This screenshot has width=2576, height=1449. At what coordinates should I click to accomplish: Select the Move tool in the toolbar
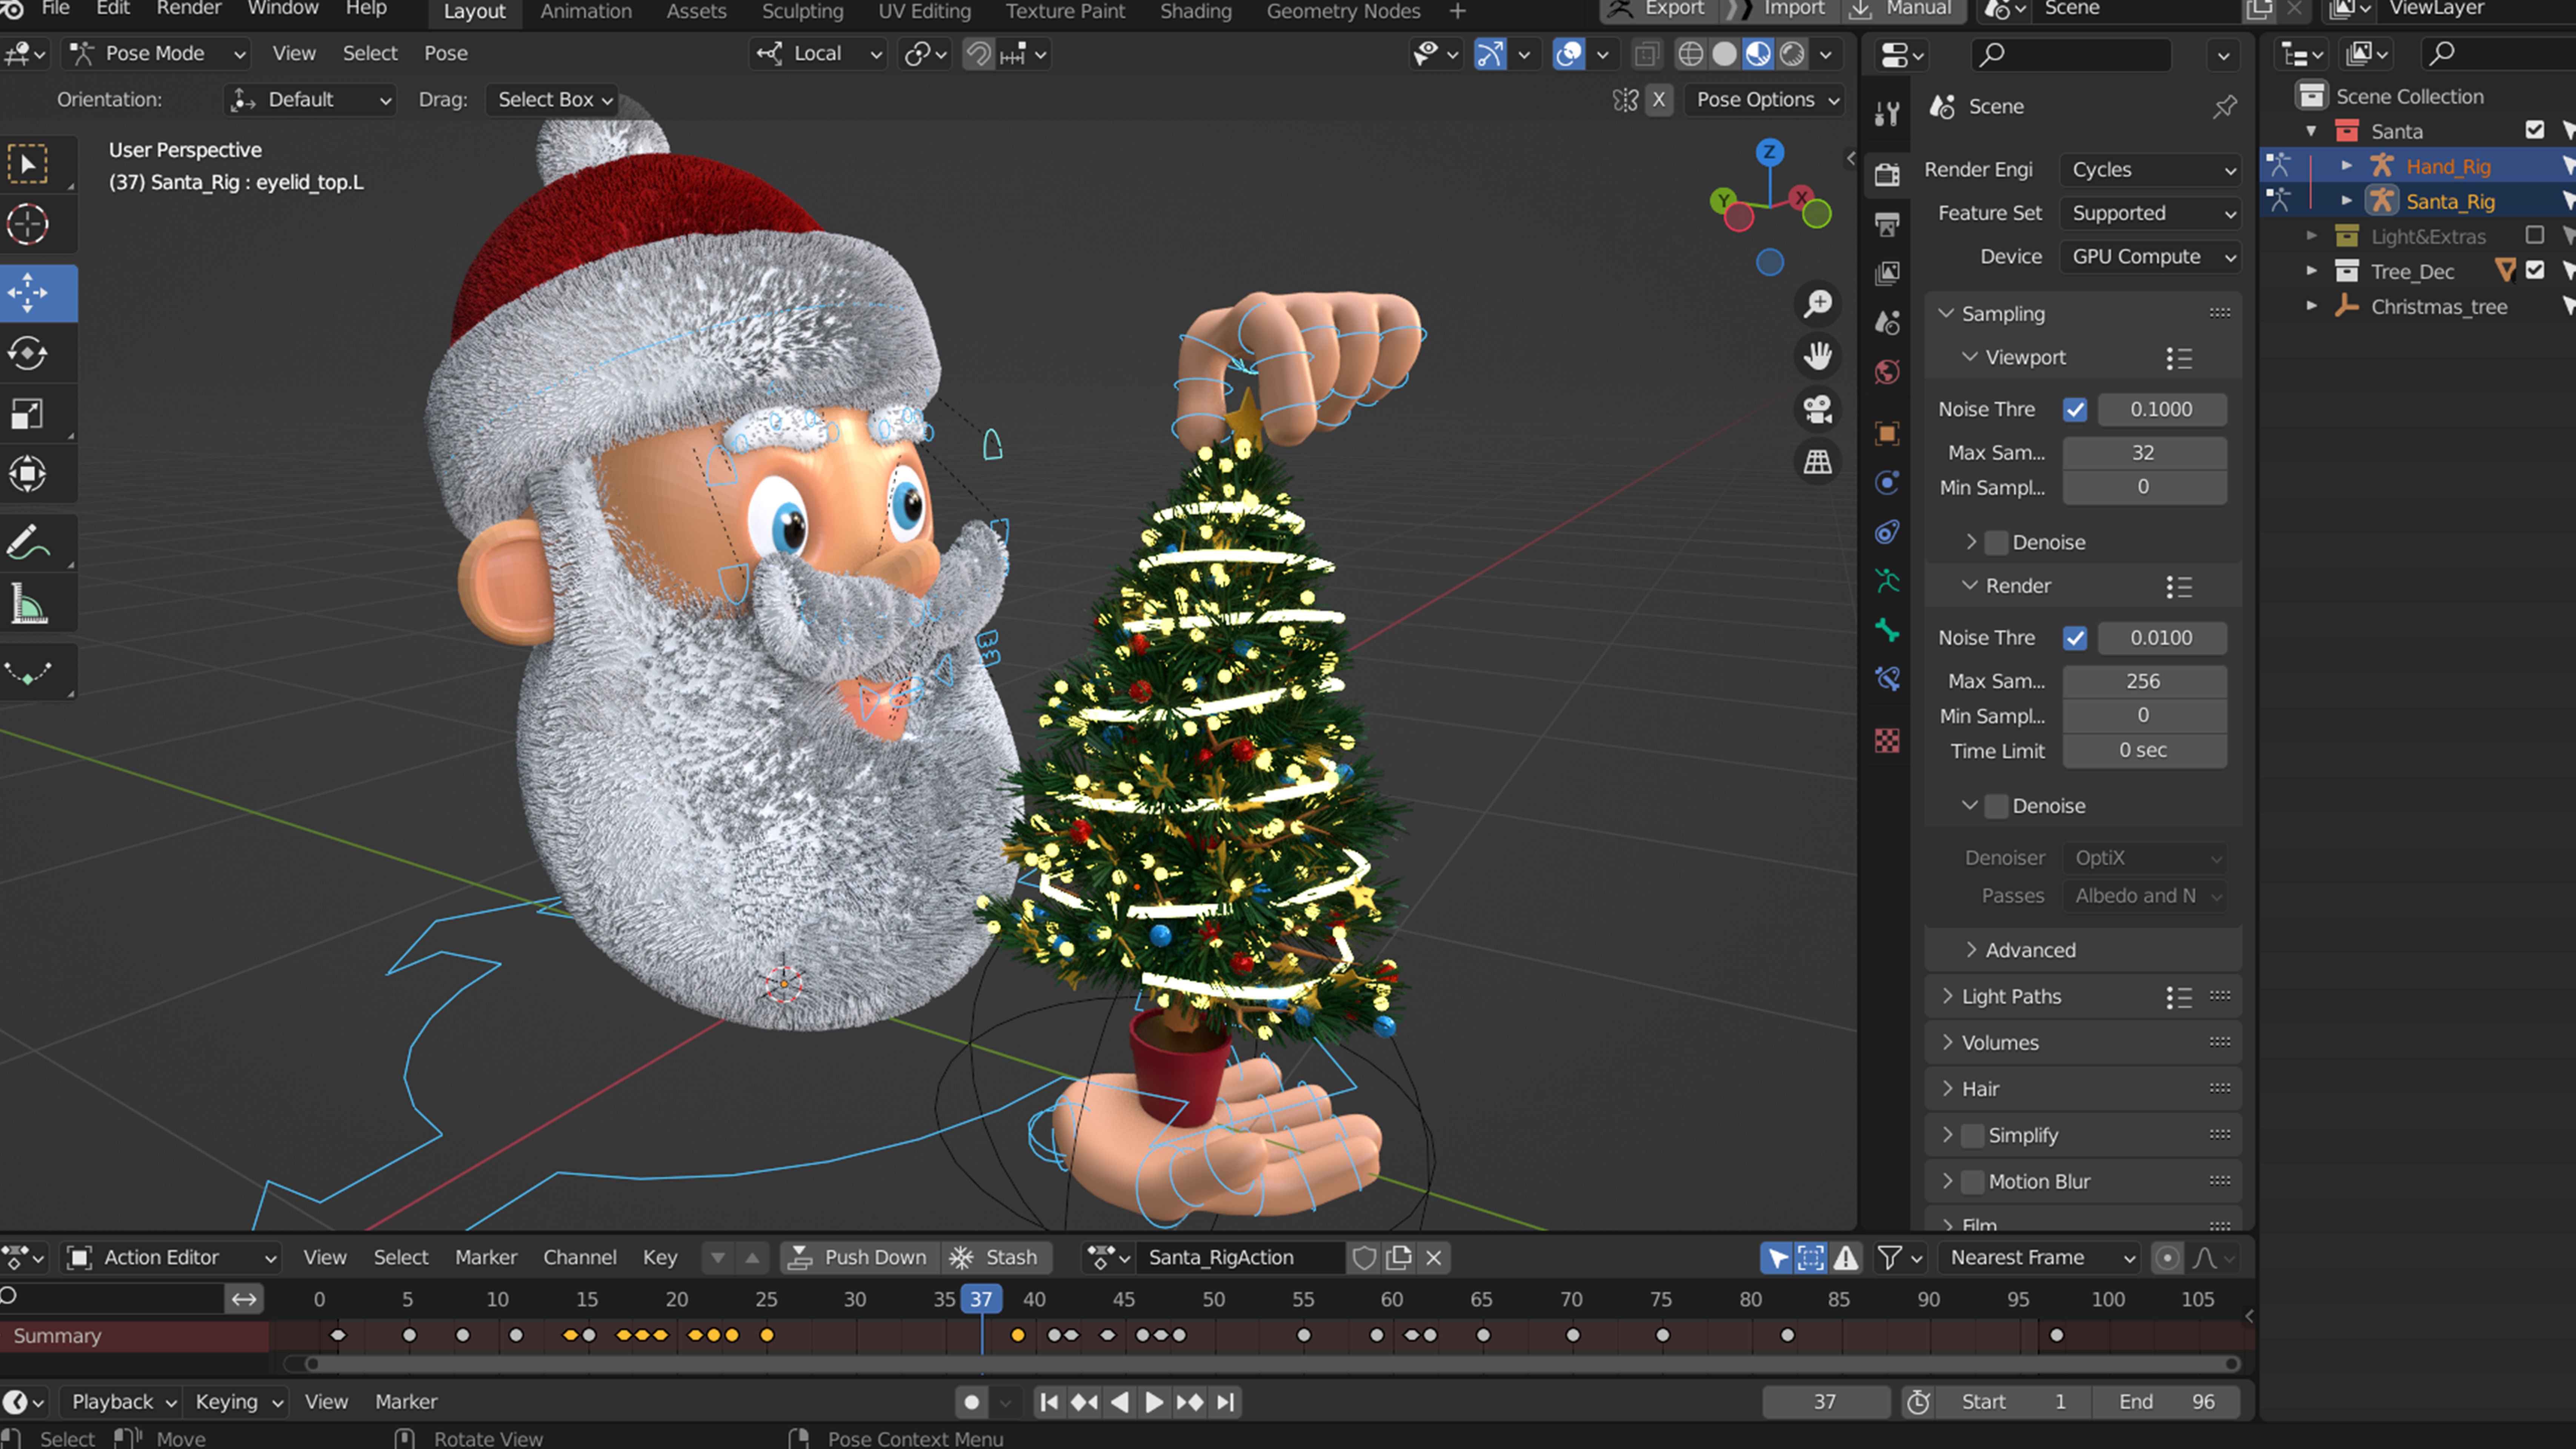click(x=28, y=293)
